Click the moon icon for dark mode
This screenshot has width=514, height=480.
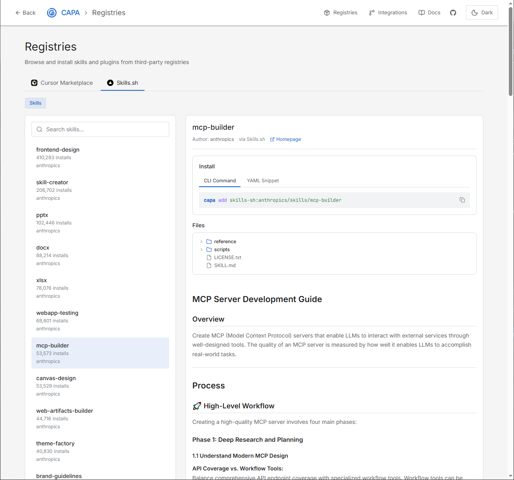475,13
